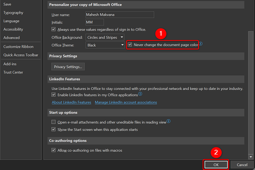Click info icon next to LinkedIn features checkbox
Screen dimensions: 255x170
[x=140, y=94]
